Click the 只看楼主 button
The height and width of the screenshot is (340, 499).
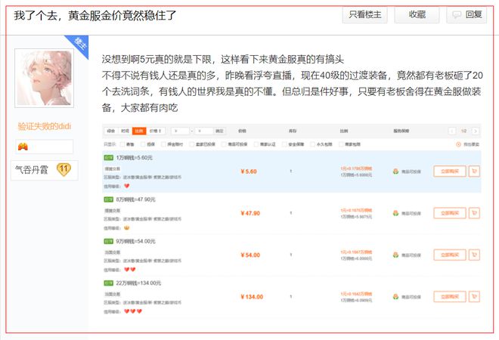point(364,14)
